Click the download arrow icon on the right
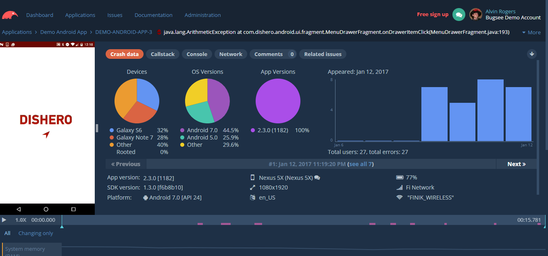548x256 pixels. pyautogui.click(x=532, y=54)
